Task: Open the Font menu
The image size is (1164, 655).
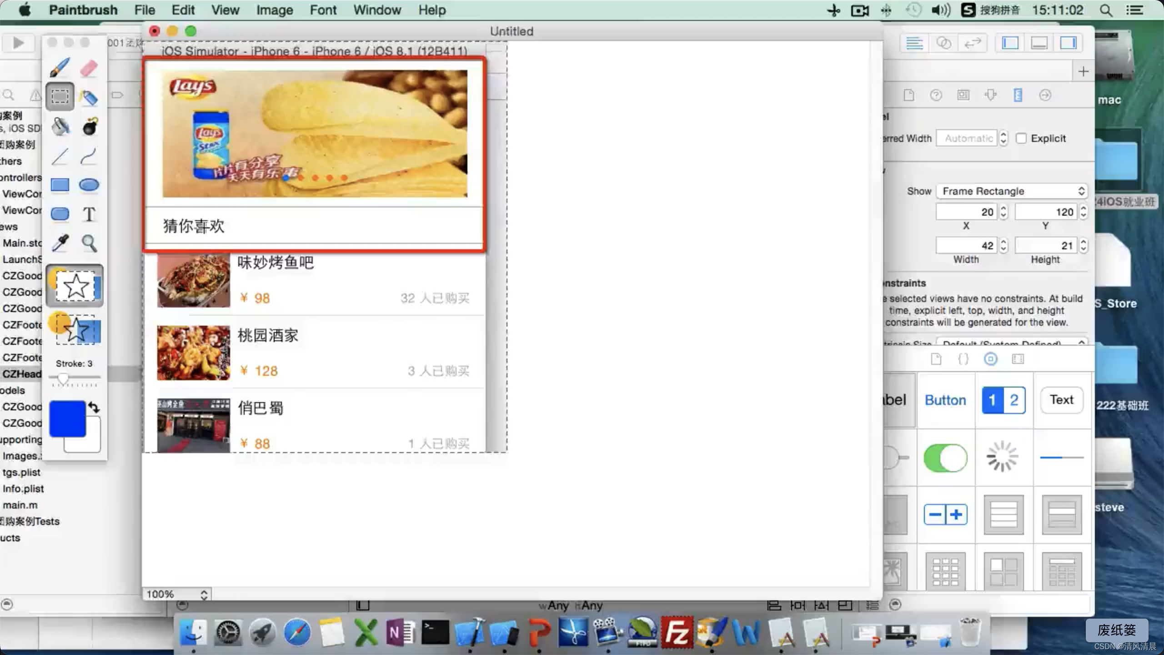Action: point(323,10)
